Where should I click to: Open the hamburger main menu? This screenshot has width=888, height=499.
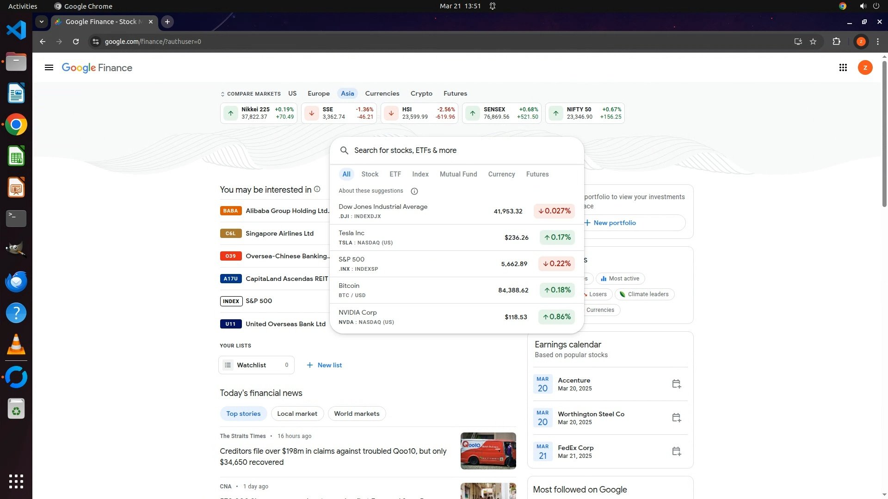click(49, 68)
